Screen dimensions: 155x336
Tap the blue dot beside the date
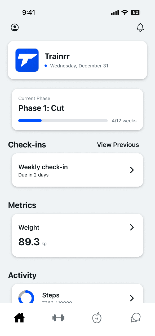[45, 66]
